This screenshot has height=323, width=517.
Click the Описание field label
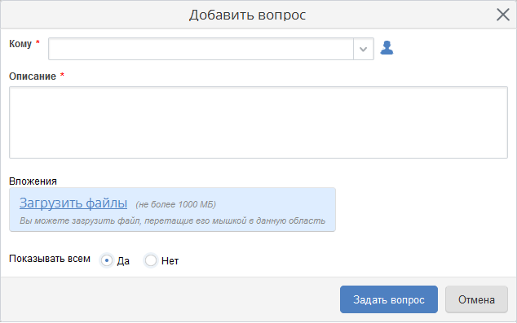pyautogui.click(x=33, y=76)
